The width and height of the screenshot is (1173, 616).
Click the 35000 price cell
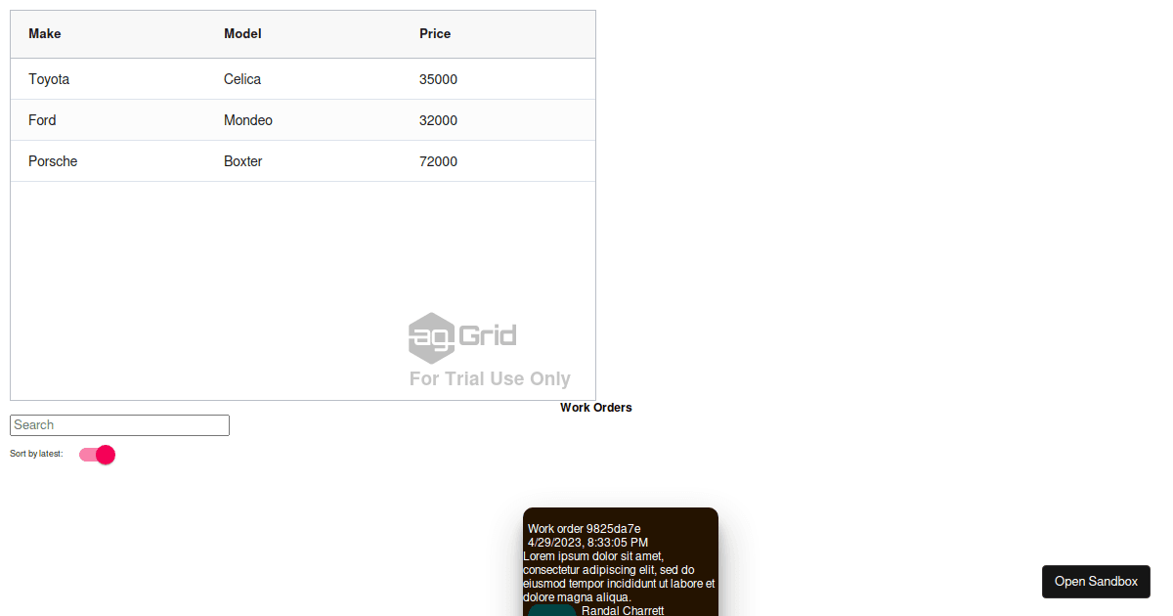click(x=438, y=79)
